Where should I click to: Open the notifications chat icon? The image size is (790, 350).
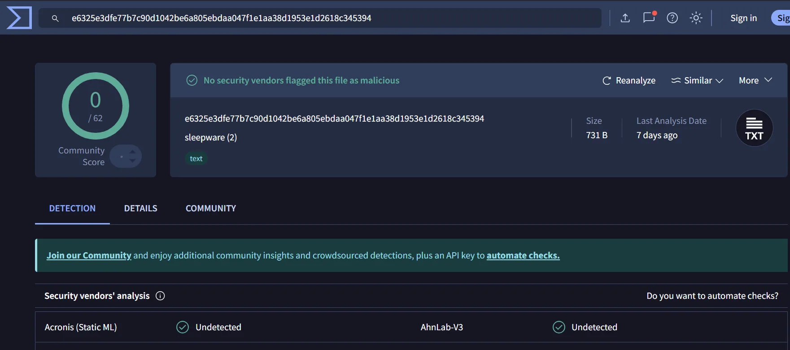(x=649, y=18)
